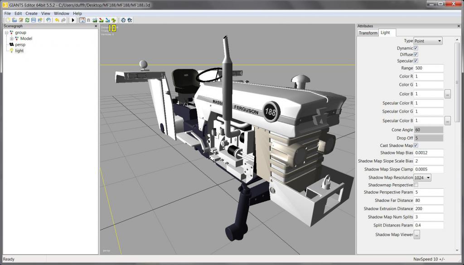Image resolution: width=464 pixels, height=265 pixels.
Task: Click the group node icon in Scenegraph
Action: [11, 33]
